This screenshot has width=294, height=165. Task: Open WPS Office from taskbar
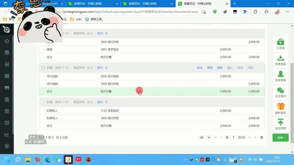tap(38, 160)
